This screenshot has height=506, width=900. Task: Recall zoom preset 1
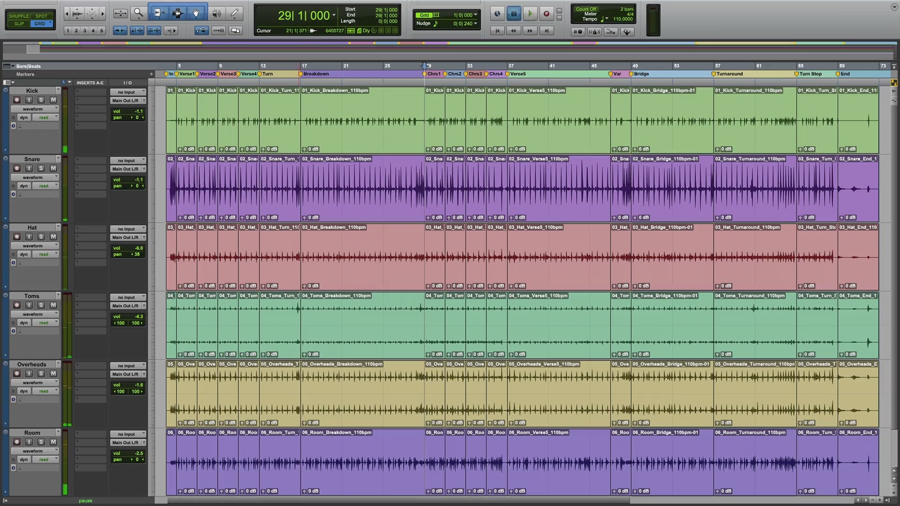pos(68,30)
